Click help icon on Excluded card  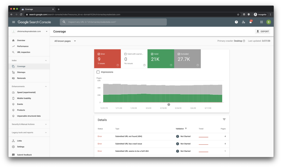tap(198, 65)
